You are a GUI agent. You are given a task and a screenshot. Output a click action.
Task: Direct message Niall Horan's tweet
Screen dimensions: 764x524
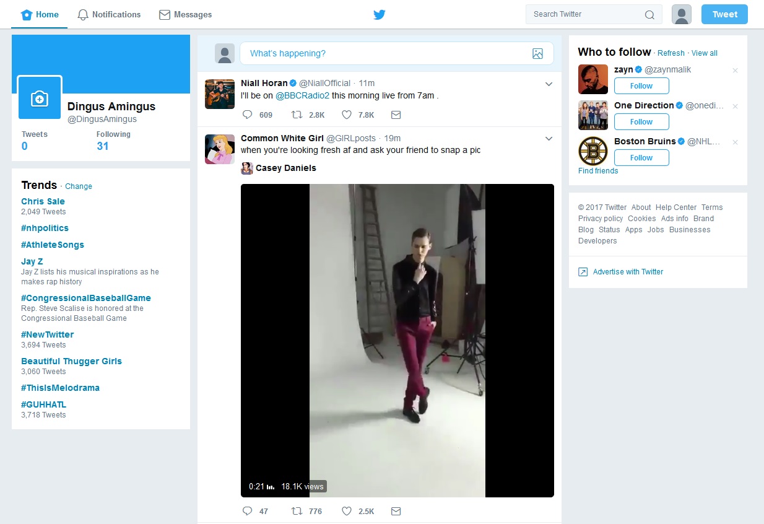point(396,115)
